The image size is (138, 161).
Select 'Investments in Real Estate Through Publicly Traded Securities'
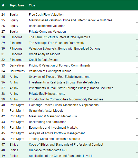[71, 88]
